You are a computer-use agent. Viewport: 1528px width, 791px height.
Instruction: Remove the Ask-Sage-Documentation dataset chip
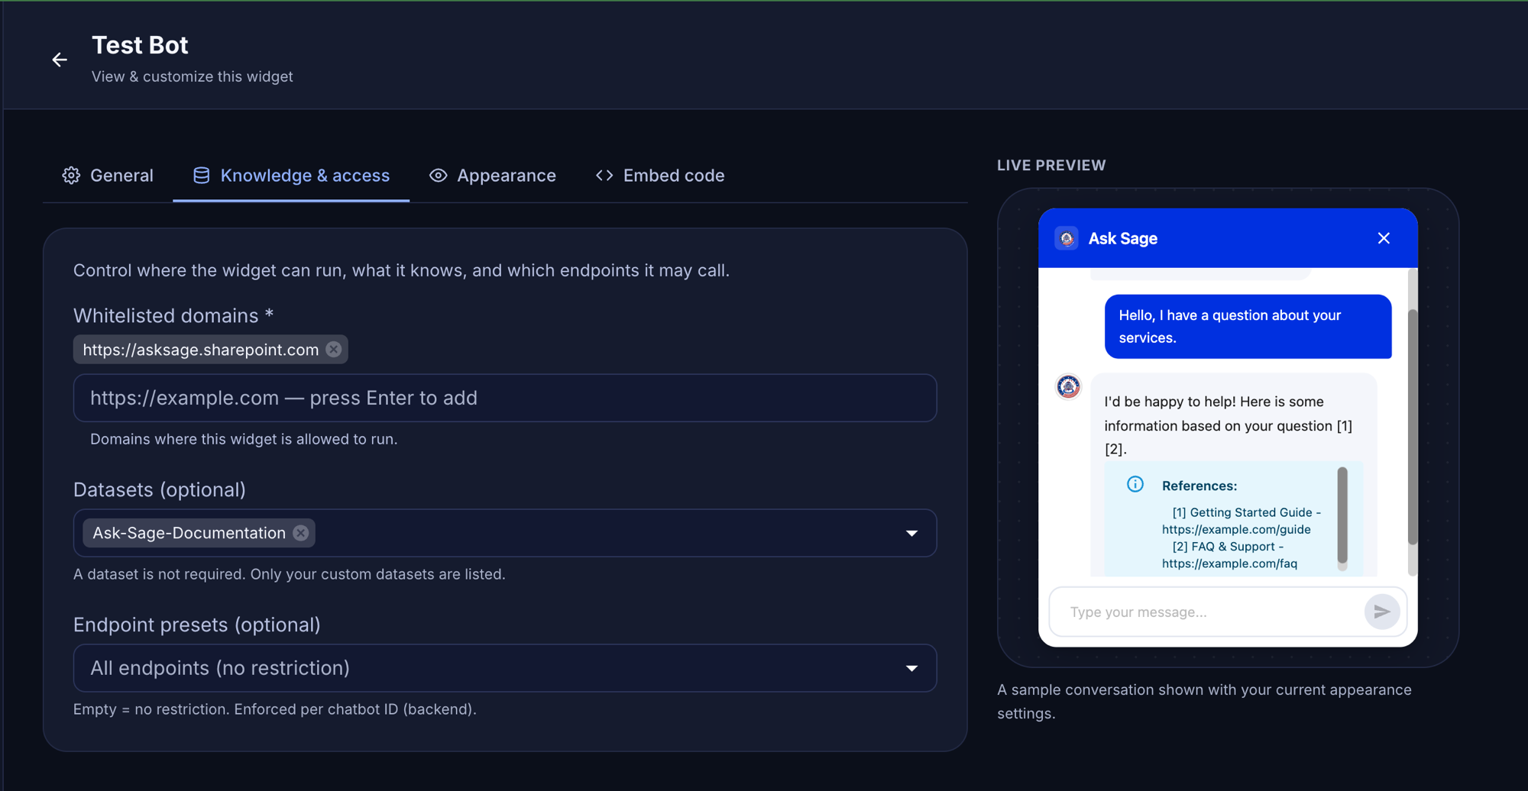click(301, 533)
